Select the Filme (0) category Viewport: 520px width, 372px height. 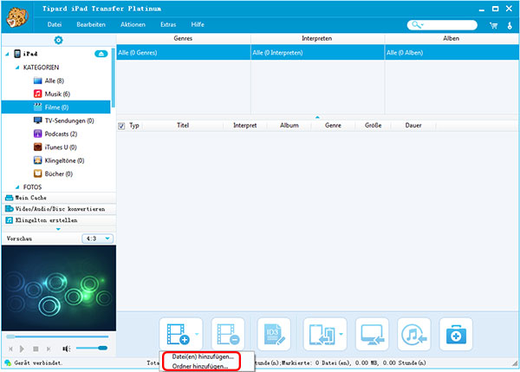(55, 108)
